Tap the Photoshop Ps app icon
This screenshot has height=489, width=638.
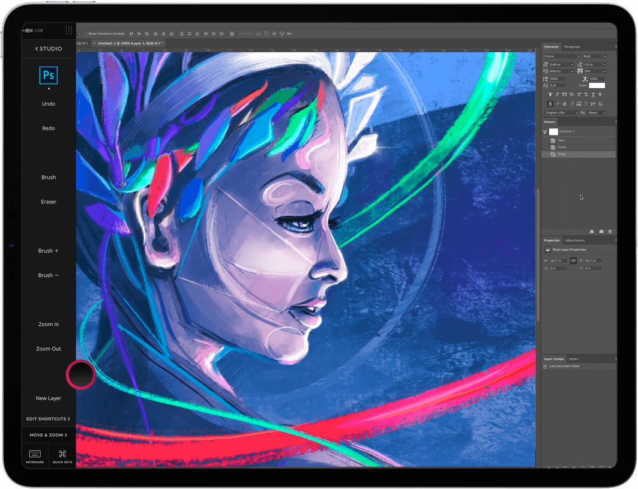click(x=49, y=75)
